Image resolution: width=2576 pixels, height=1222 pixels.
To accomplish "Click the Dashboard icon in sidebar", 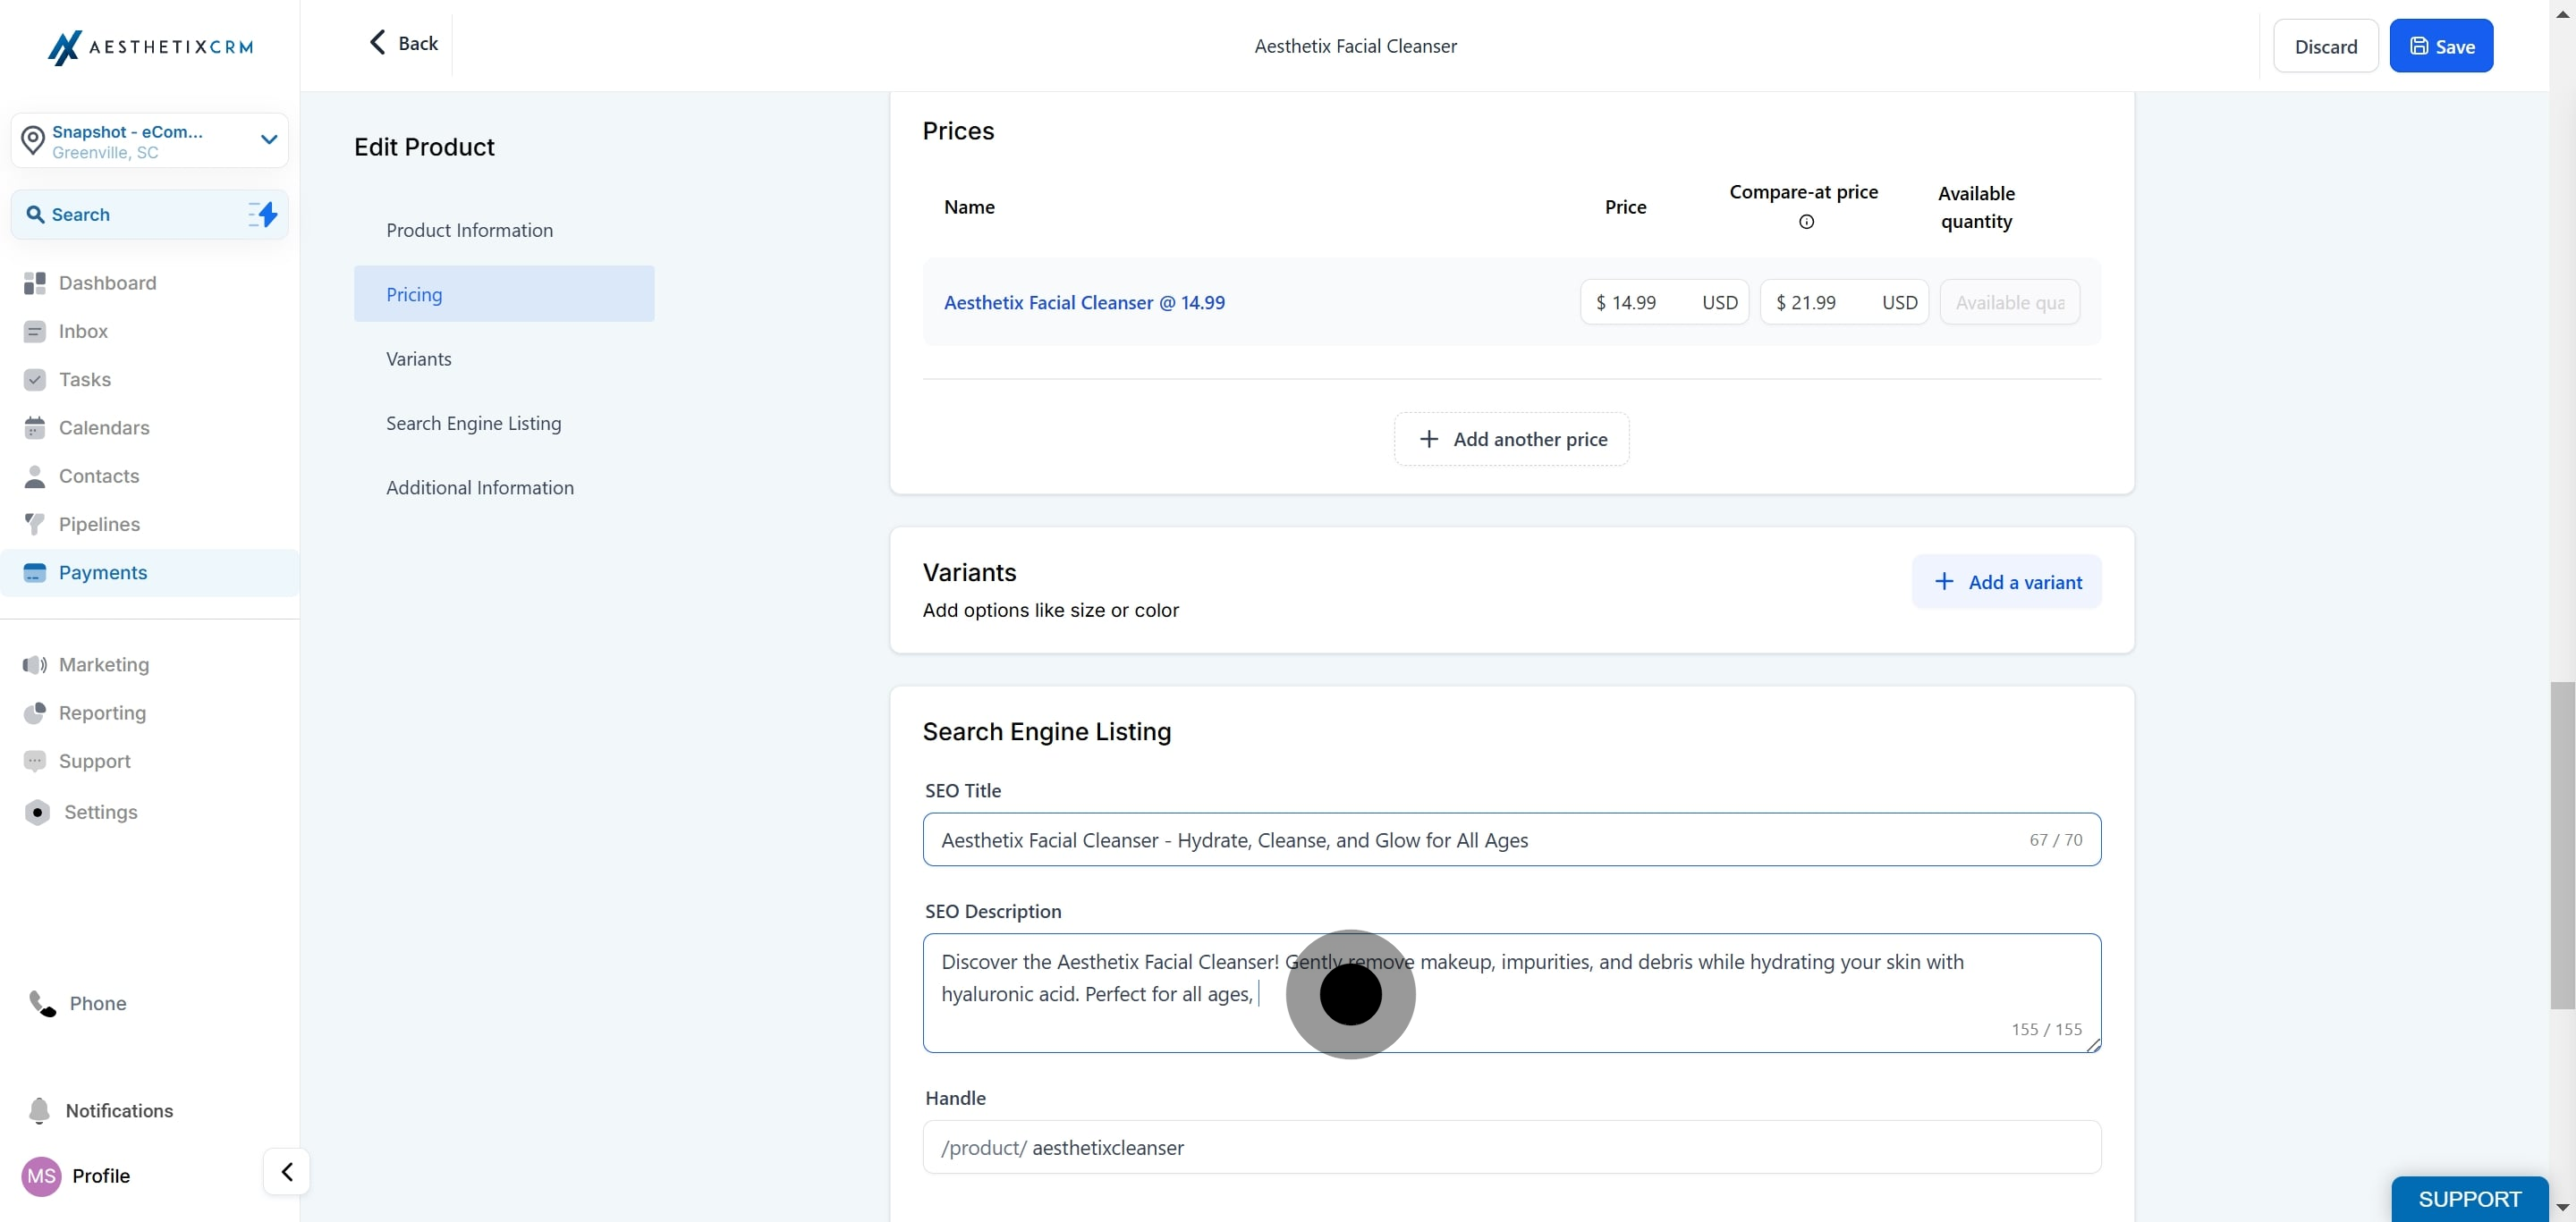I will click(x=35, y=283).
